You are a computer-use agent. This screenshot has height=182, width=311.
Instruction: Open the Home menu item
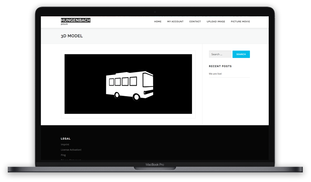(x=158, y=21)
